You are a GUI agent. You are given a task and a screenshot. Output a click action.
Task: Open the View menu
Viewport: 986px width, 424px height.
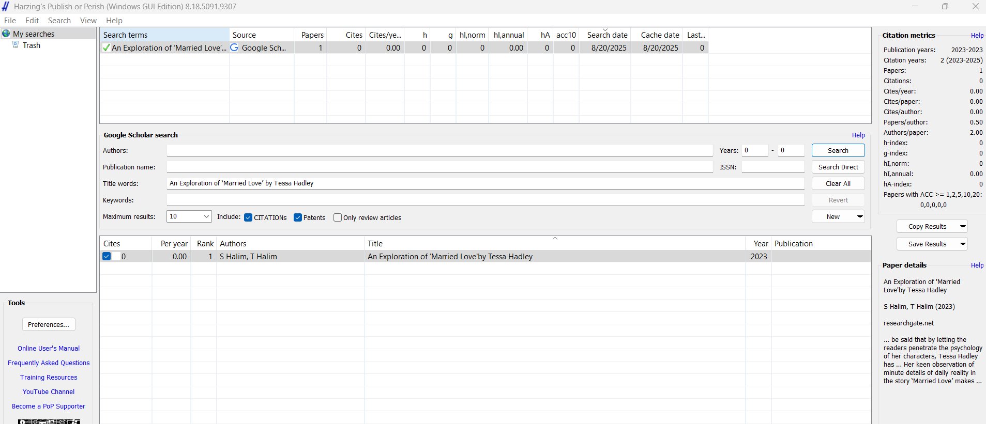coord(88,21)
